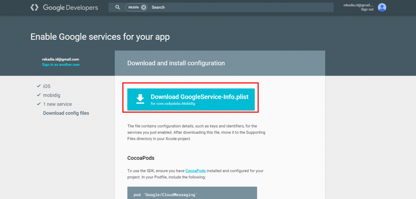Click the header email rekadia.id@gmail
416x199 pixels.
pos(358,5)
